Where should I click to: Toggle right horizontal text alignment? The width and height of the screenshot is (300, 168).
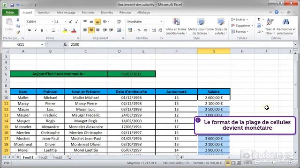(x=97, y=30)
